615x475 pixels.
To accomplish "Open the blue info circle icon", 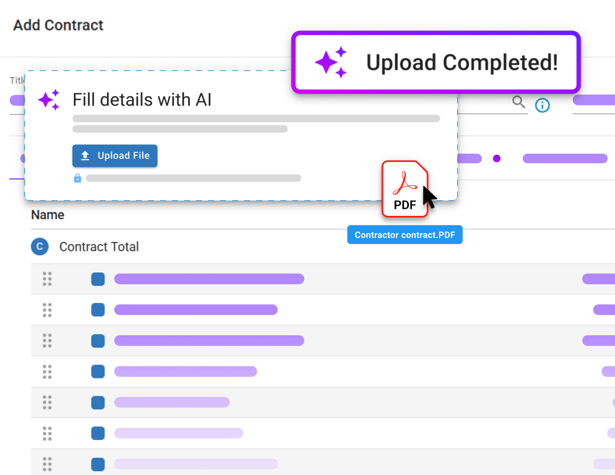I will pos(542,105).
